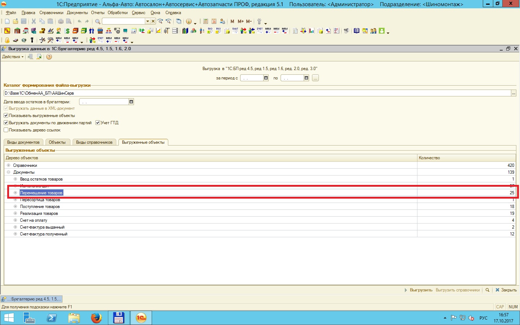520x325 pixels.
Task: Click the green user silhouette icon
Action: point(382,31)
